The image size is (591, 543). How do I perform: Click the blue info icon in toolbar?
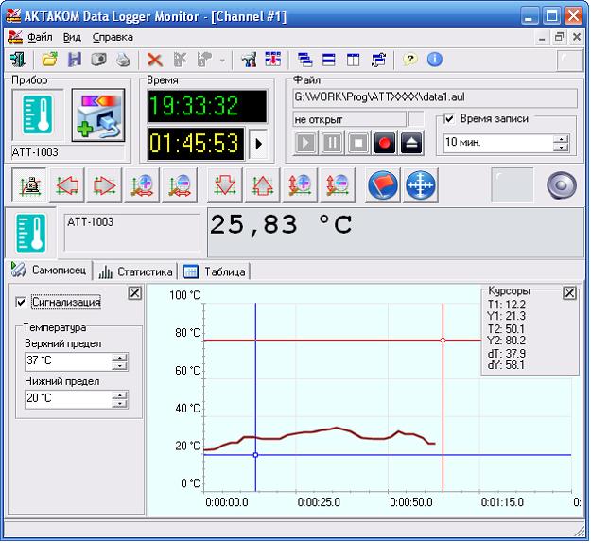point(435,60)
